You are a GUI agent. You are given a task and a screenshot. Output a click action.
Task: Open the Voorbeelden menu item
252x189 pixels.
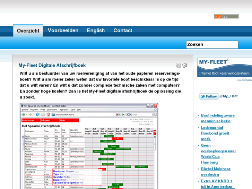pos(63,31)
